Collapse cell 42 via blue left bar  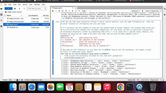53,40
